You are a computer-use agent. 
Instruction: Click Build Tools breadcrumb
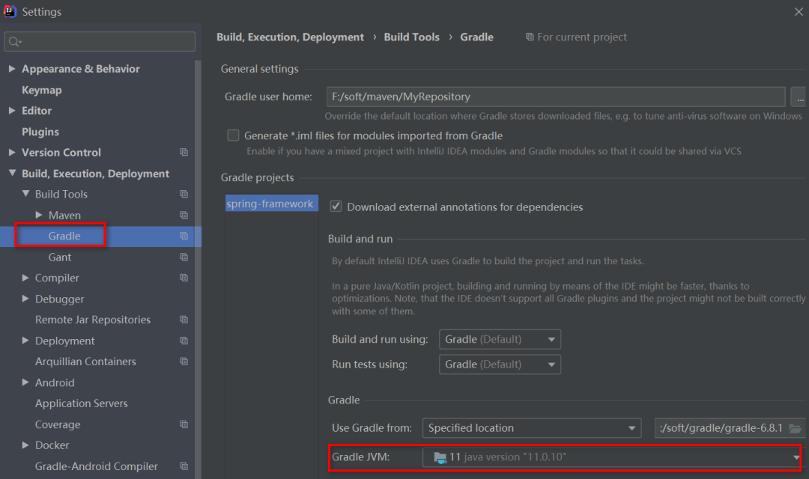pyautogui.click(x=412, y=37)
